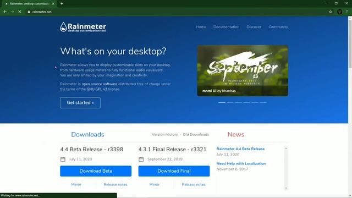Open Release notes under Download Final
The width and height of the screenshot is (352, 198).
(194, 184)
